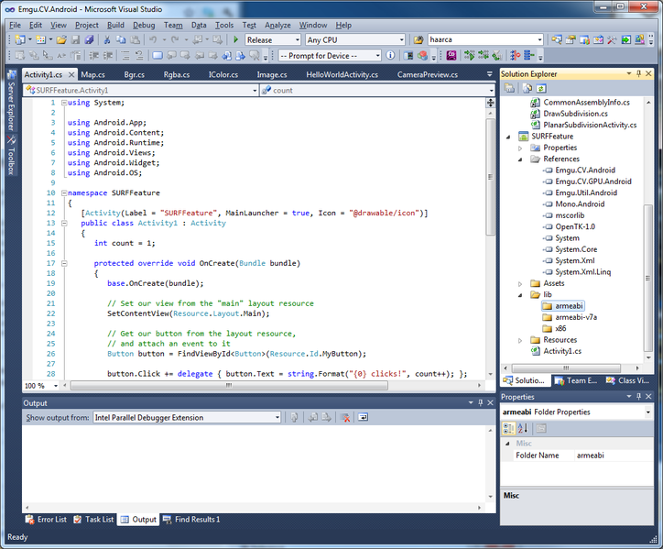Open Solution Explorer from toolbar icon
The height and width of the screenshot is (549, 663).
click(x=557, y=39)
